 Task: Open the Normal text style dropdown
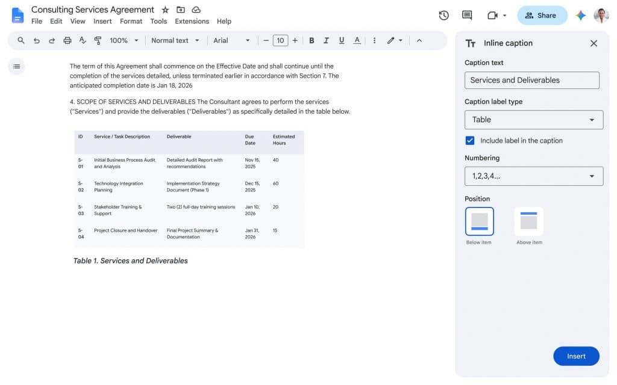(175, 40)
